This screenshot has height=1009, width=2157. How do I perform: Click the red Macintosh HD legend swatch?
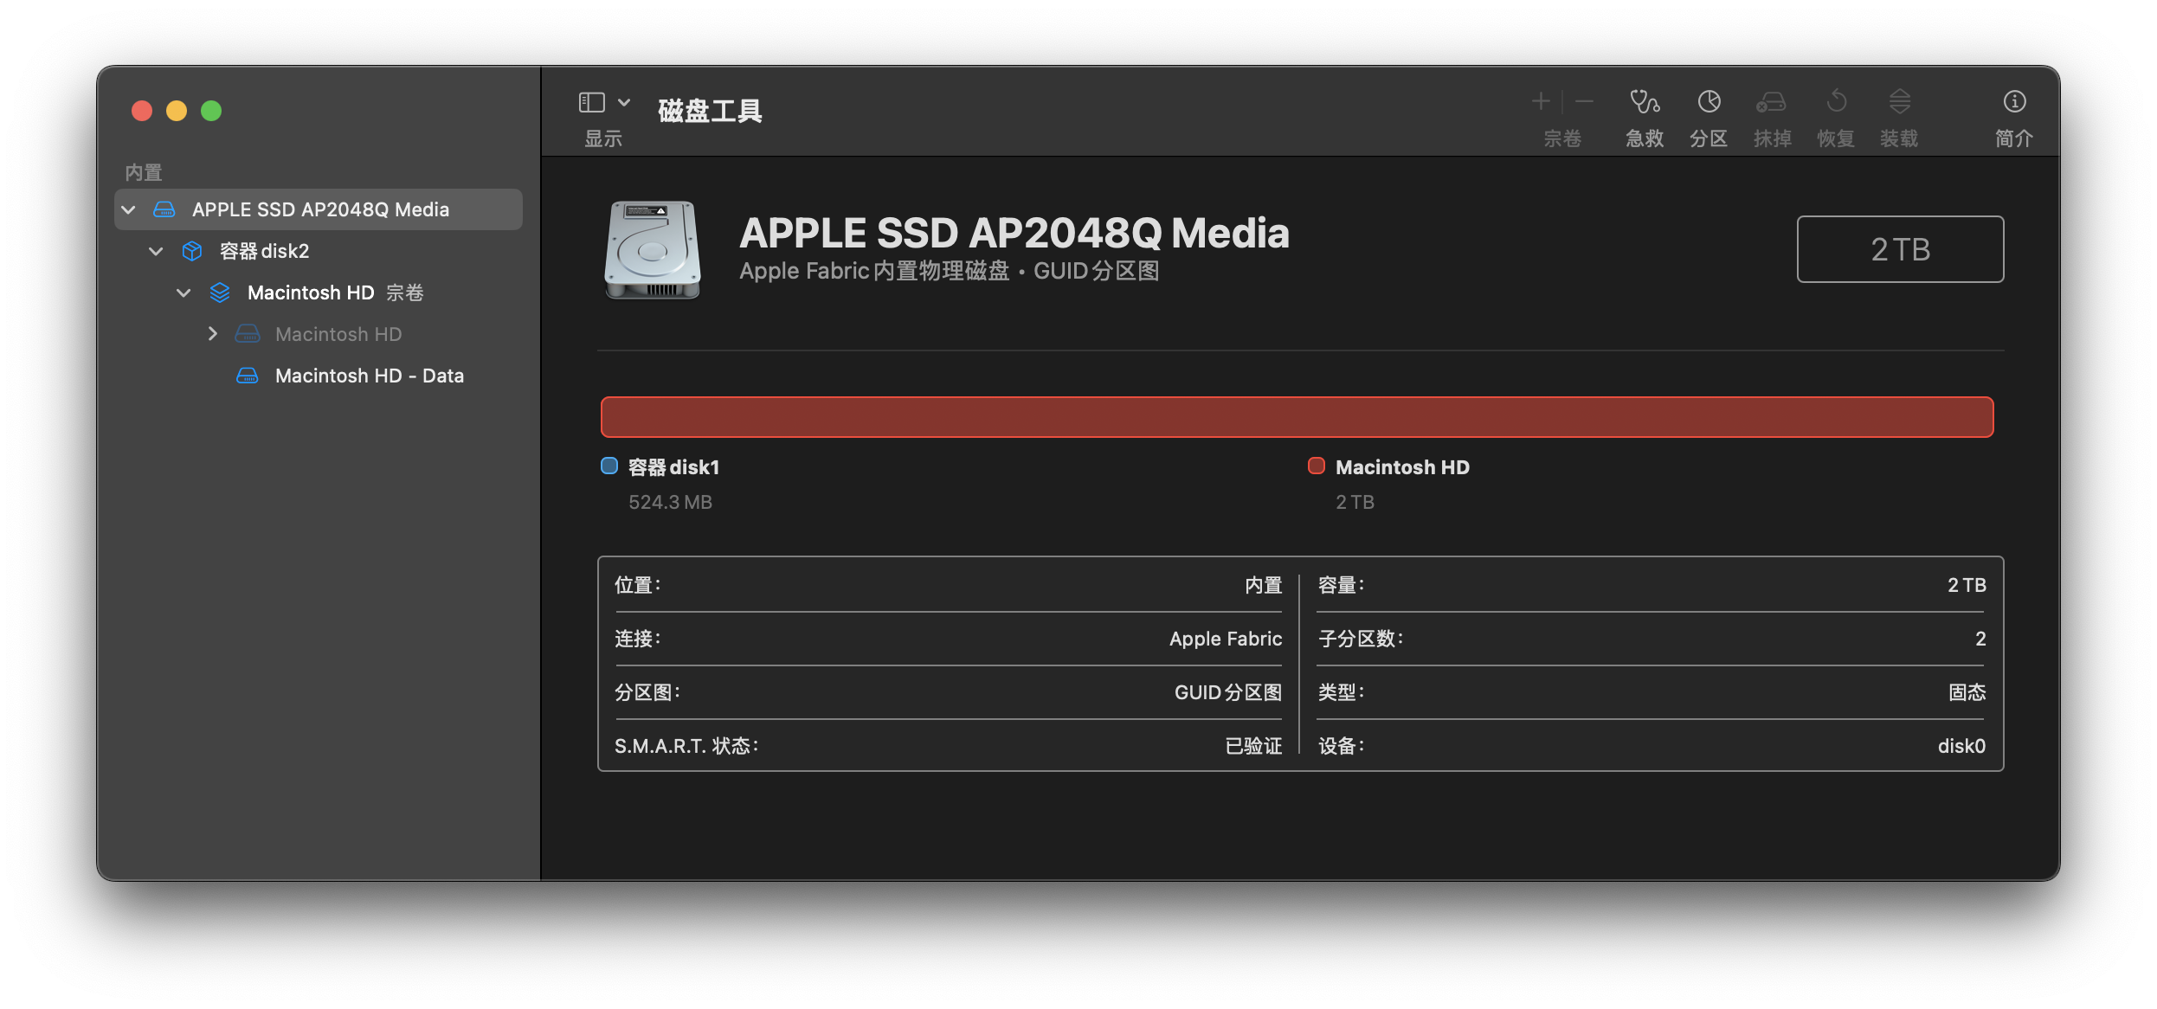click(1317, 466)
